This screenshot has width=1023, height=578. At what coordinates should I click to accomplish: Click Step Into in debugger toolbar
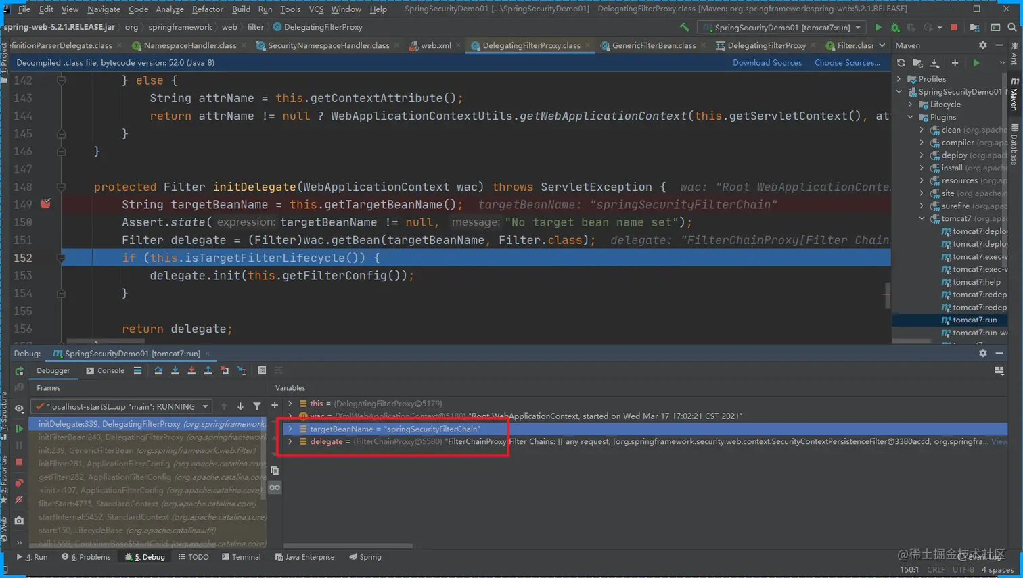(175, 370)
